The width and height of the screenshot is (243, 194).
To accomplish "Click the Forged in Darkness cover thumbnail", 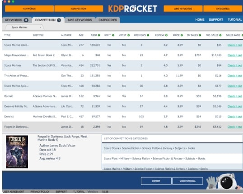I will click(17, 152).
